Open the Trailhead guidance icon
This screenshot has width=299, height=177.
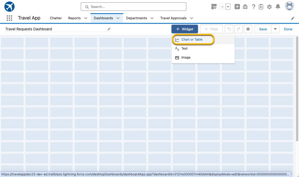point(245,7)
